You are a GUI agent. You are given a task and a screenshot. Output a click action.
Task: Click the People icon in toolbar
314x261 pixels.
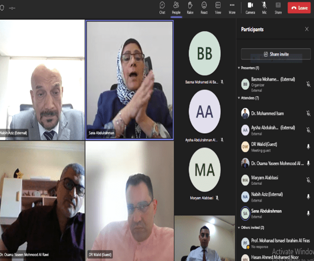pos(176,7)
